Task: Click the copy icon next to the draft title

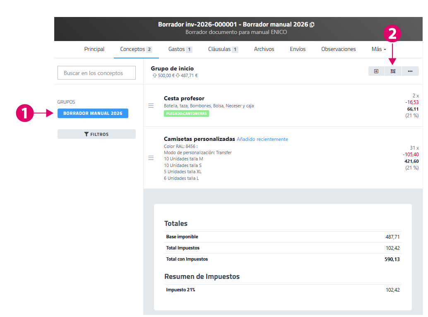Action: [312, 25]
